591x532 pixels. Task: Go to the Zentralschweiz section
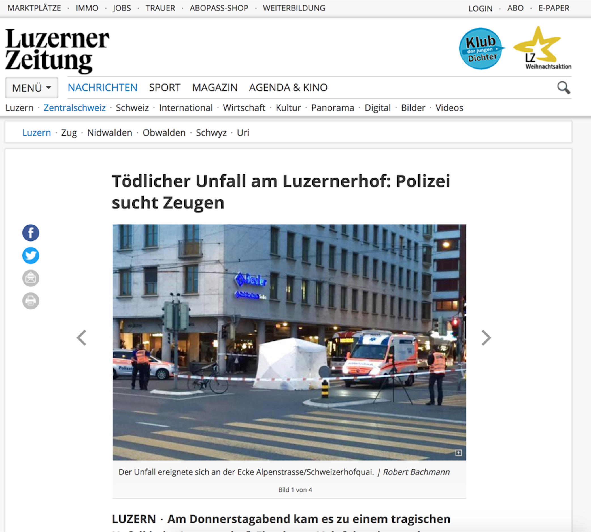[75, 108]
